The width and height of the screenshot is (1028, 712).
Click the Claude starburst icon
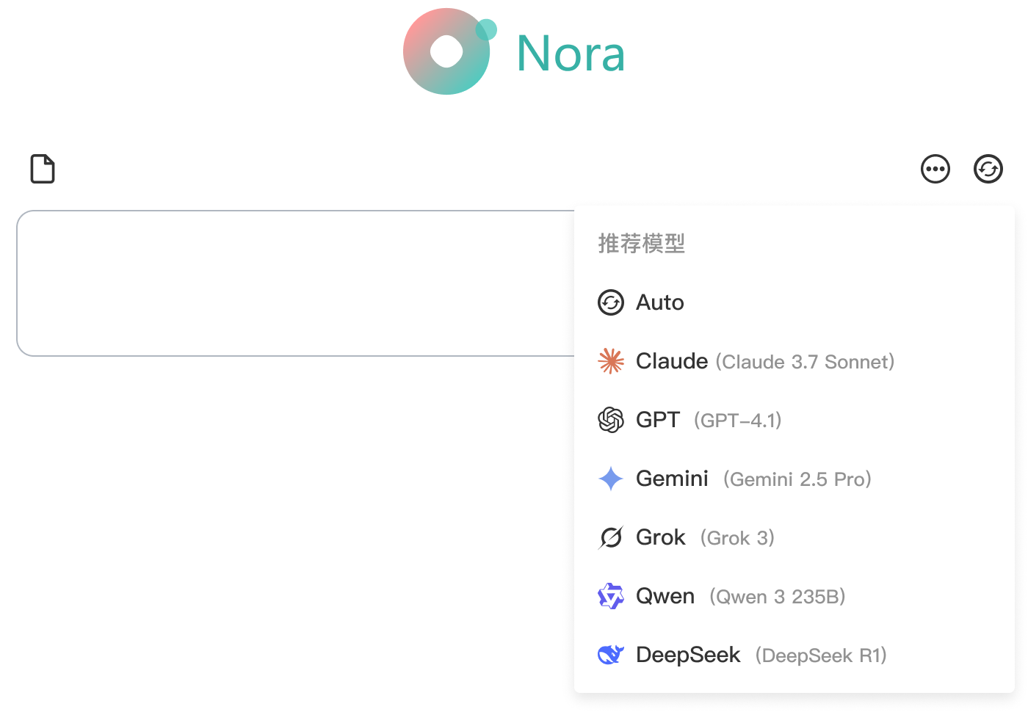pyautogui.click(x=611, y=361)
